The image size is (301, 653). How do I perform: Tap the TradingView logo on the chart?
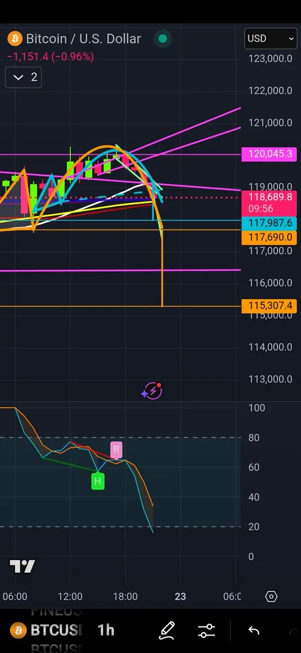(x=23, y=566)
